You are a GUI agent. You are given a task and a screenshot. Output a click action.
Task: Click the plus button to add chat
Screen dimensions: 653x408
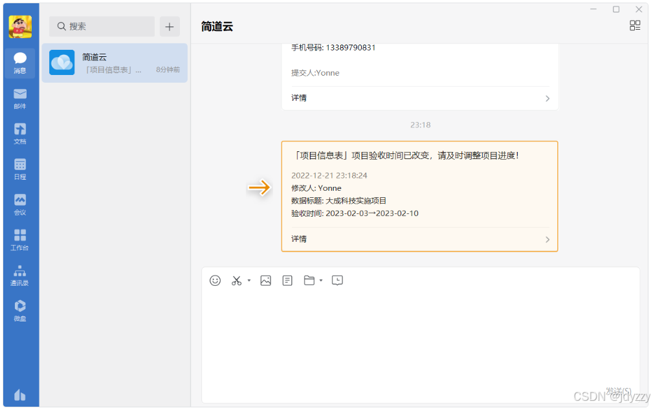coord(170,27)
